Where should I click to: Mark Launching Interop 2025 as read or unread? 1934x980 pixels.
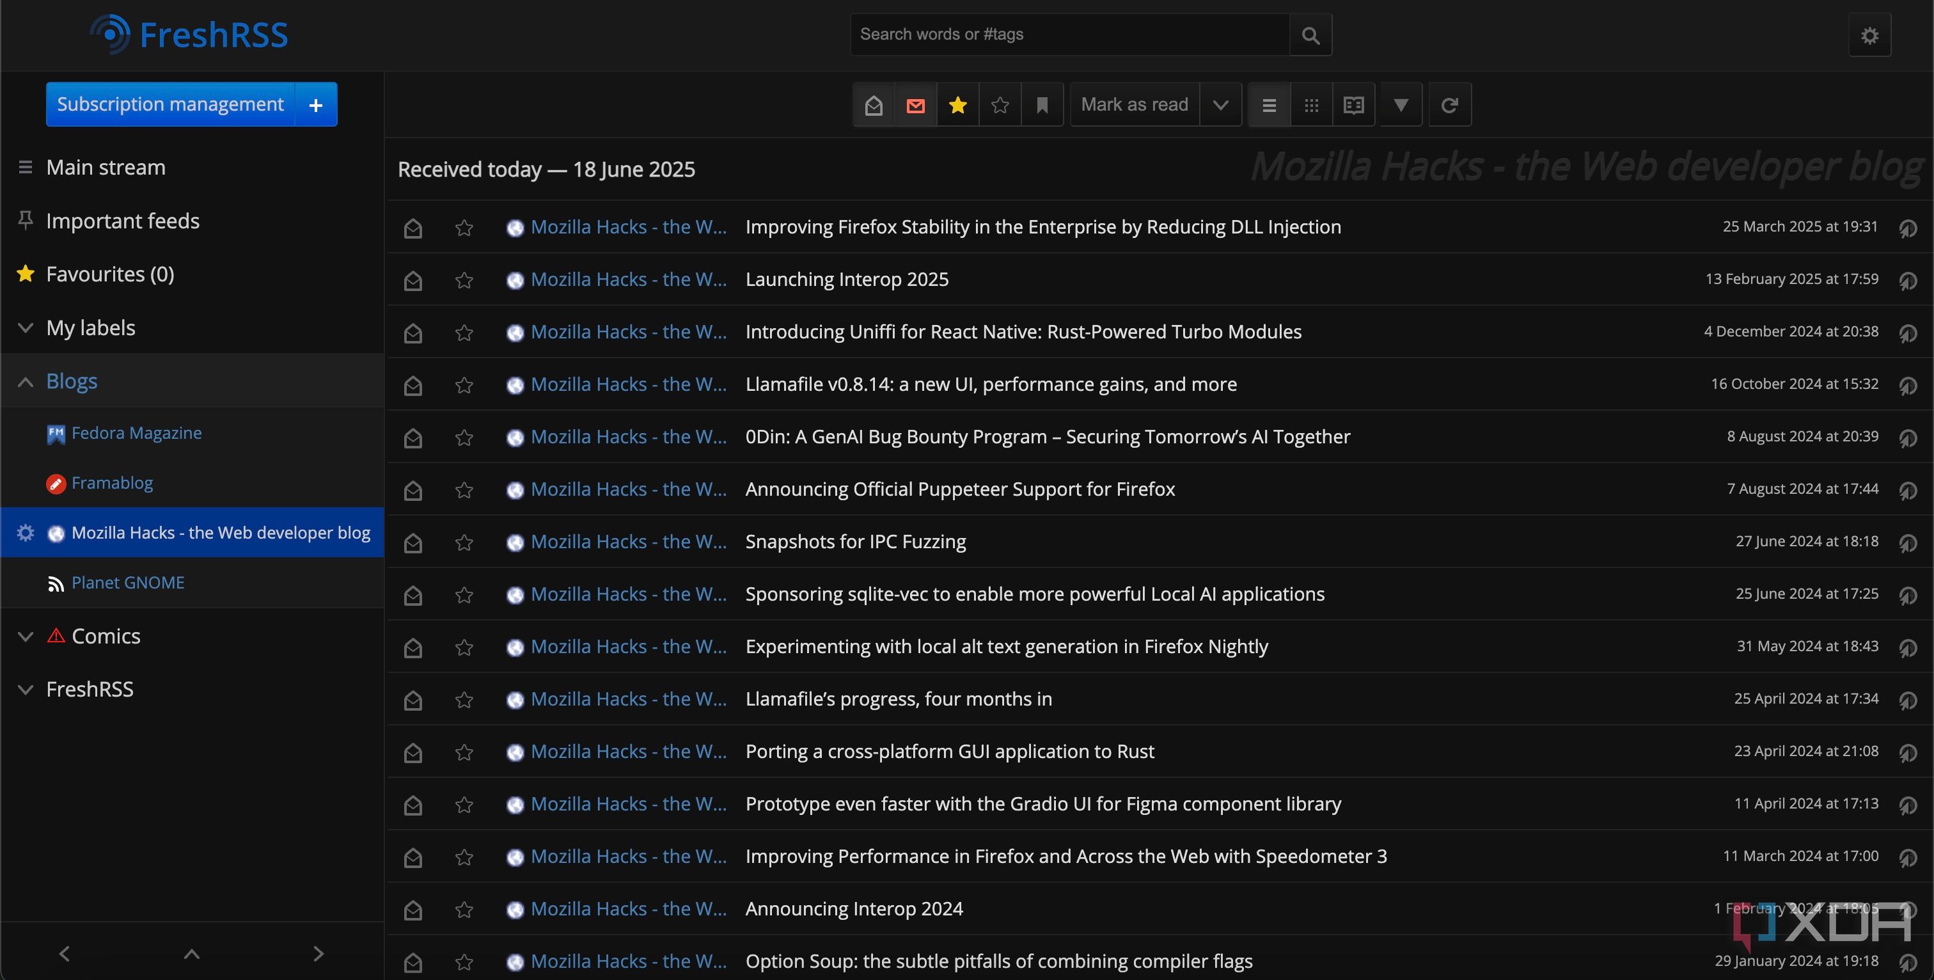(413, 280)
